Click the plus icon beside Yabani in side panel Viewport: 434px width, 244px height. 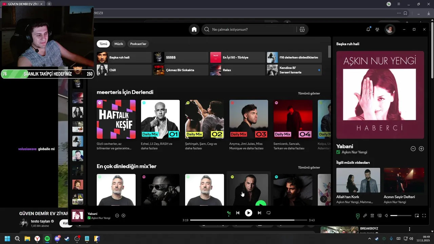[421, 149]
